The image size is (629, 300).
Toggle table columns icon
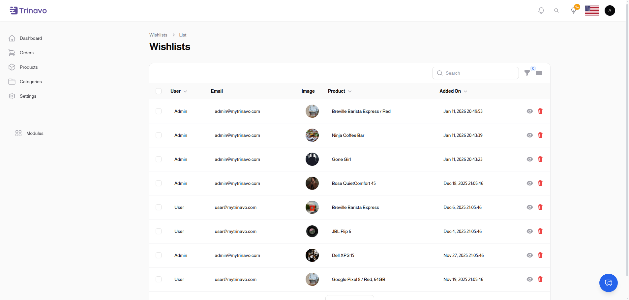click(539, 73)
